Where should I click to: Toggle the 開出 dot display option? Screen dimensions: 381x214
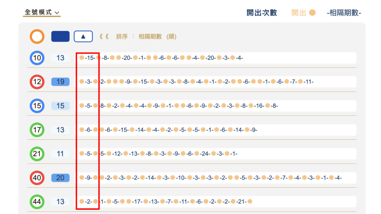304,12
